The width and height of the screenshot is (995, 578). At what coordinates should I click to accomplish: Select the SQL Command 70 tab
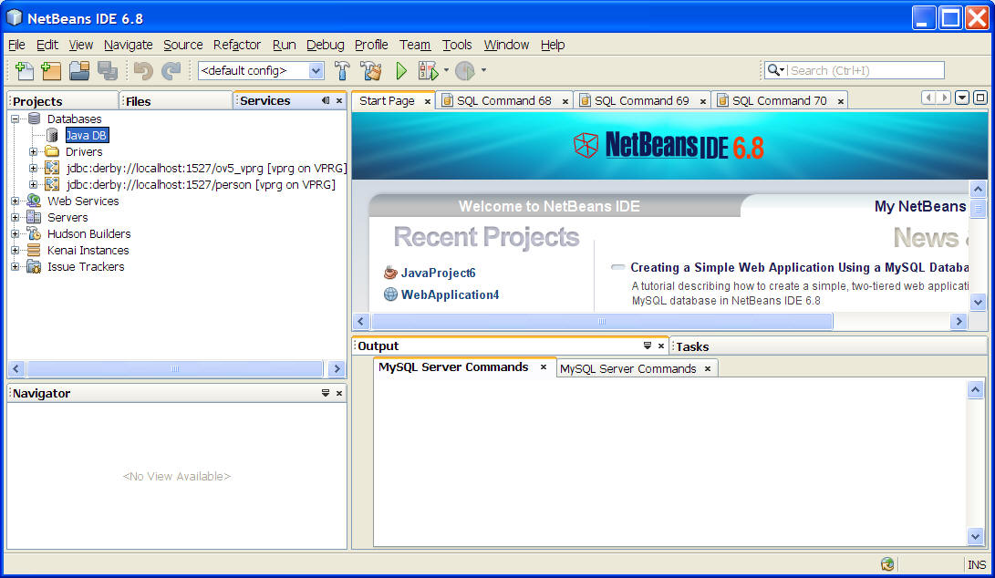[779, 101]
